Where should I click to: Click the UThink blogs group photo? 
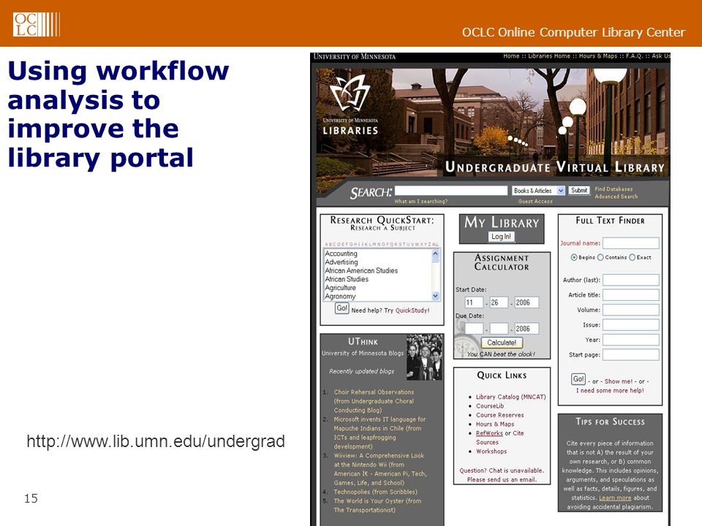[x=424, y=357]
